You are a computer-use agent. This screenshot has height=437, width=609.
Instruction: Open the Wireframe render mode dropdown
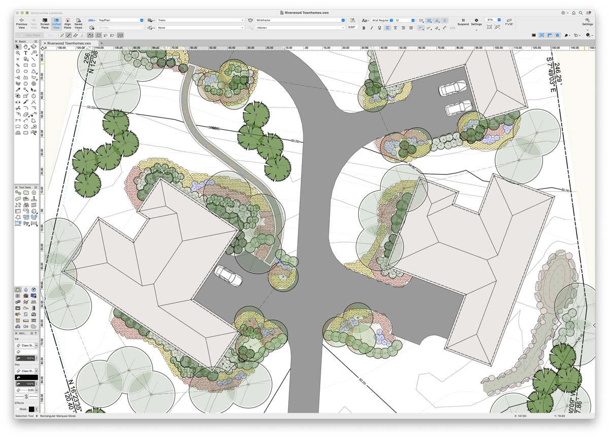click(294, 20)
